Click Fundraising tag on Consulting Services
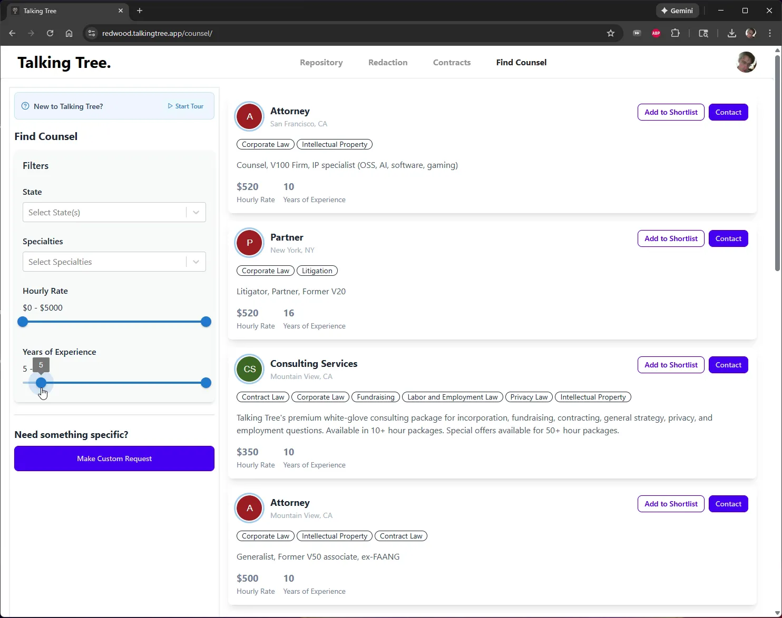Image resolution: width=782 pixels, height=618 pixels. 376,397
